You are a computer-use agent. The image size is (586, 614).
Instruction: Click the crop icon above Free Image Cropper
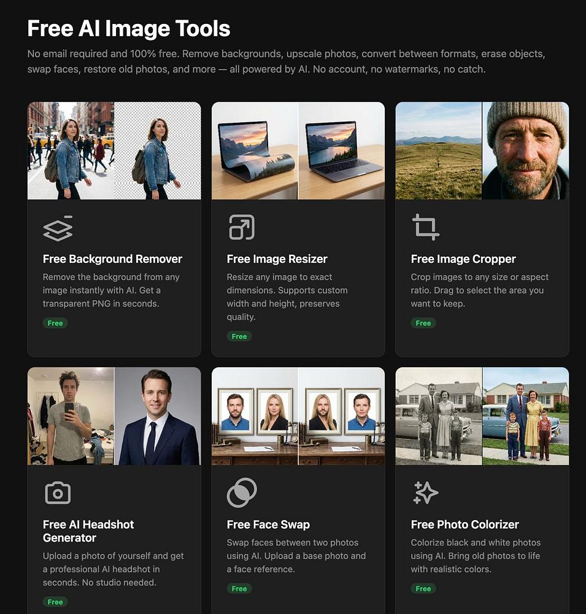point(425,227)
